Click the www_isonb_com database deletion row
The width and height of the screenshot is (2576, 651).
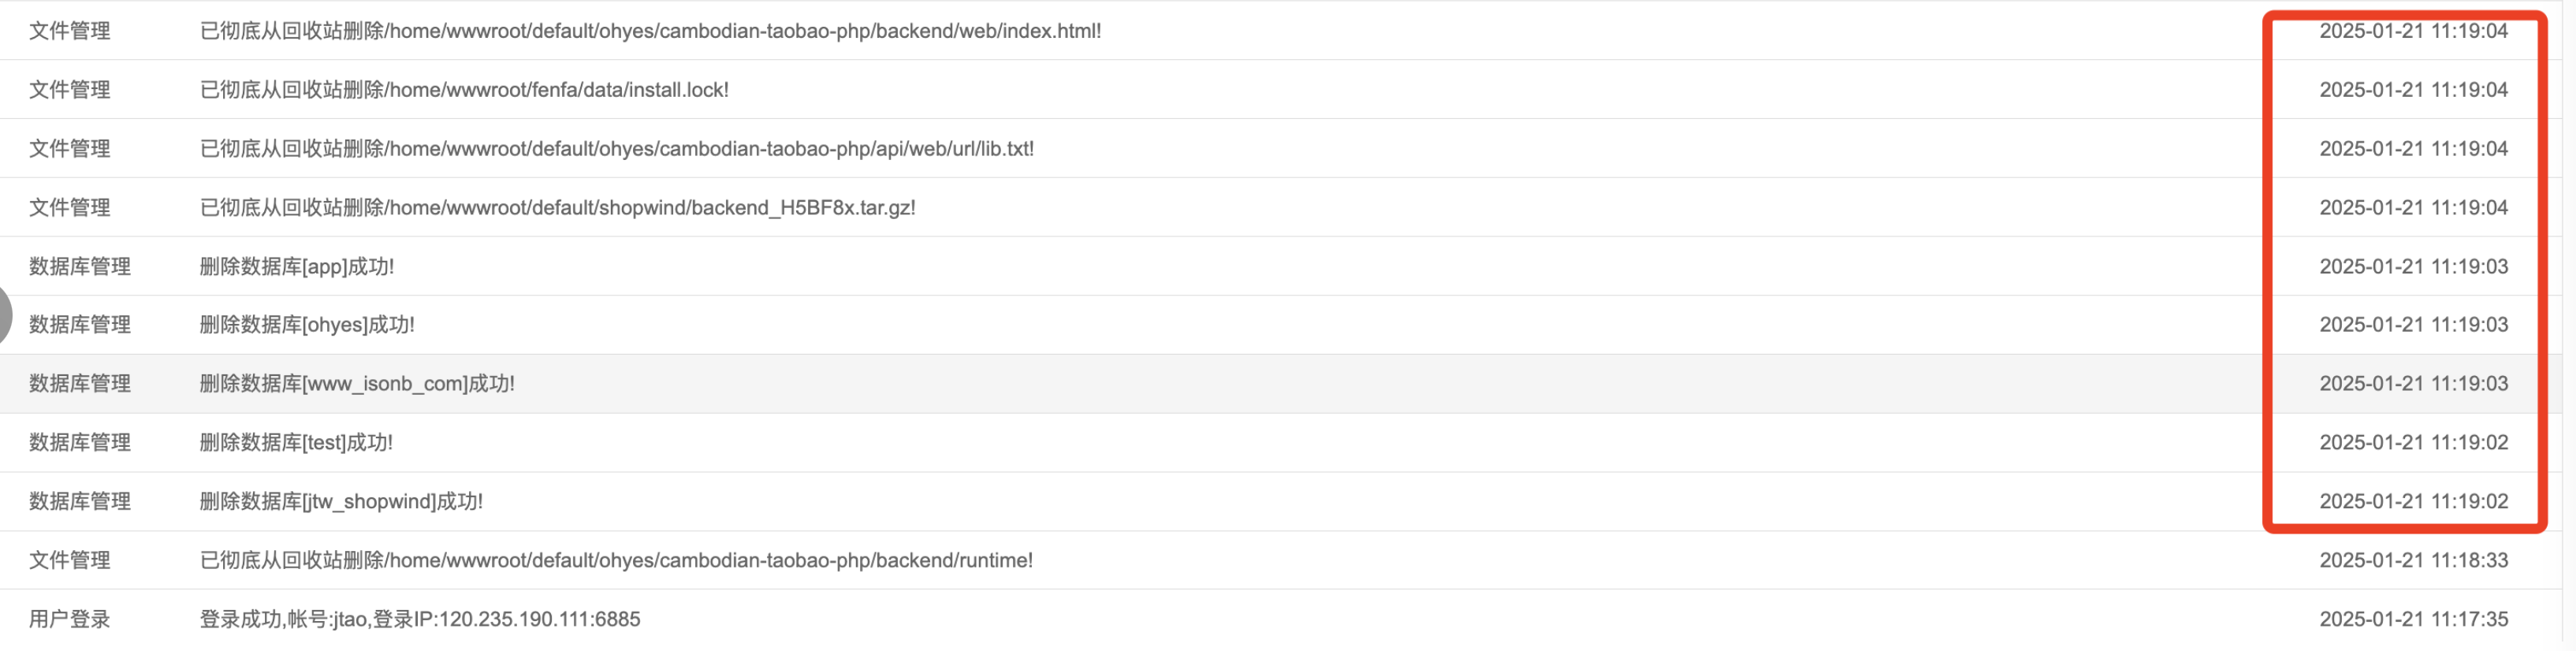[x=1281, y=383]
